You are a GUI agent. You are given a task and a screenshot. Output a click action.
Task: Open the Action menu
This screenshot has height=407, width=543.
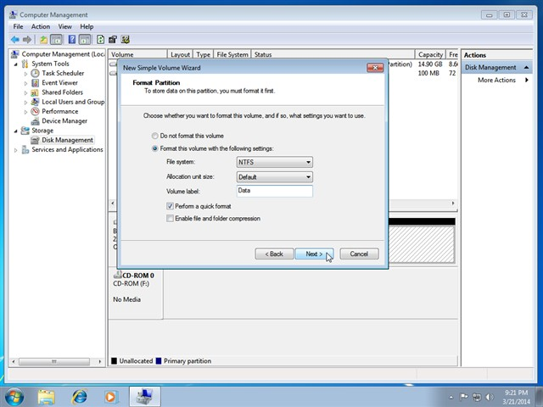coord(41,26)
